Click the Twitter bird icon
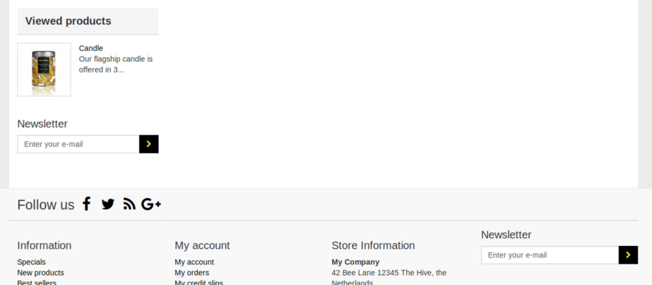652x285 pixels. (x=108, y=204)
